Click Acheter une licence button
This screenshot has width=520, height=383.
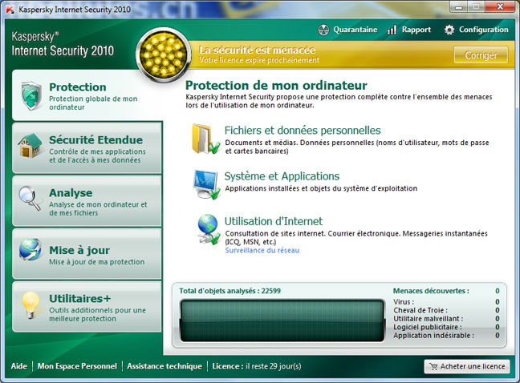467,366
